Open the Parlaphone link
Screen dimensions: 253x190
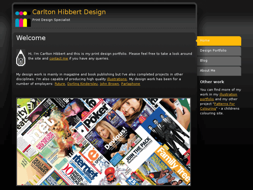point(131,84)
